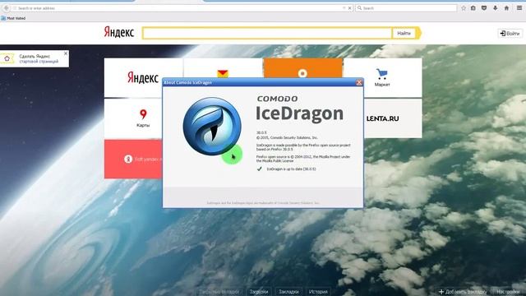Open the LENTA.RU tile
The height and width of the screenshot is (296, 526).
pos(393,118)
